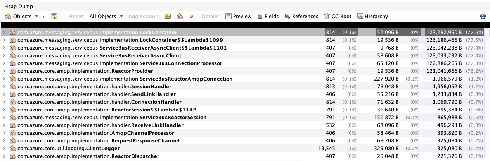The image size is (490, 161).
Task: Click class icon of ServiceBusConnectionProcessor
Action: (x=12, y=63)
